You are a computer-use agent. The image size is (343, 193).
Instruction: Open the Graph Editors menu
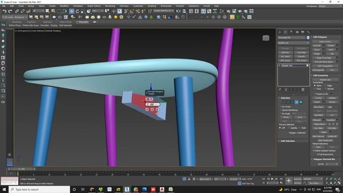(x=94, y=6)
